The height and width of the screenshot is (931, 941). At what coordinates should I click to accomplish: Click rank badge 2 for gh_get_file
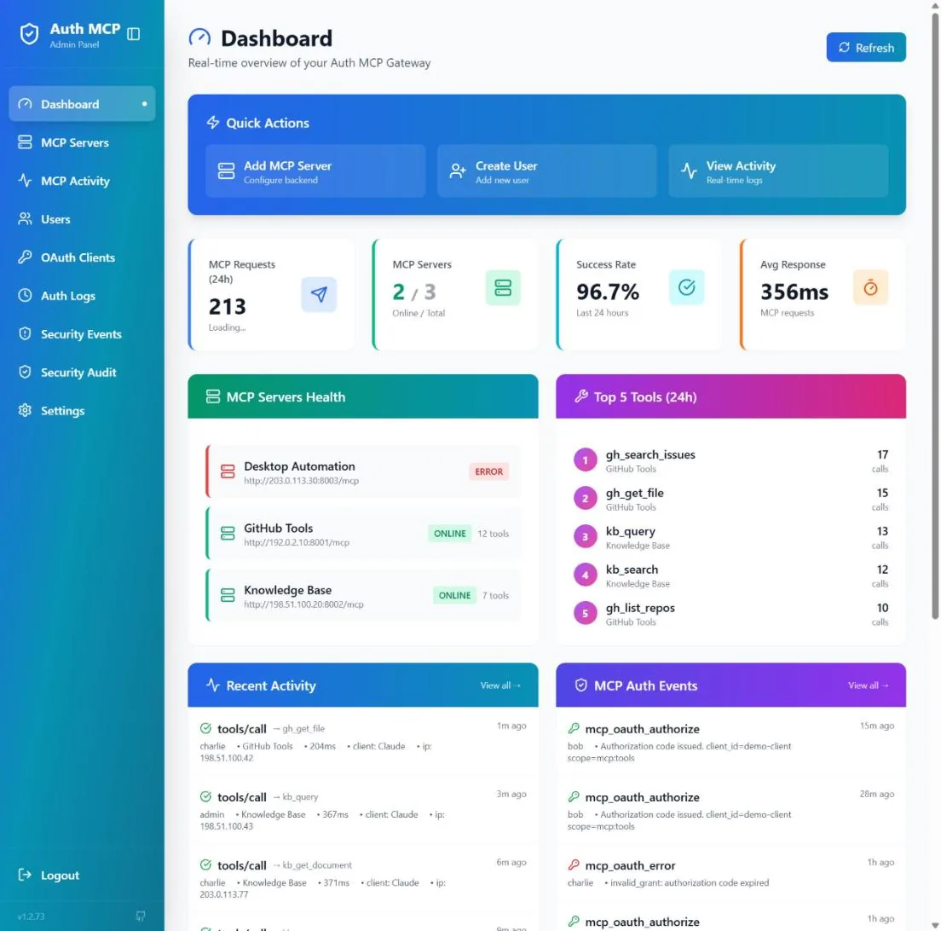coord(585,498)
